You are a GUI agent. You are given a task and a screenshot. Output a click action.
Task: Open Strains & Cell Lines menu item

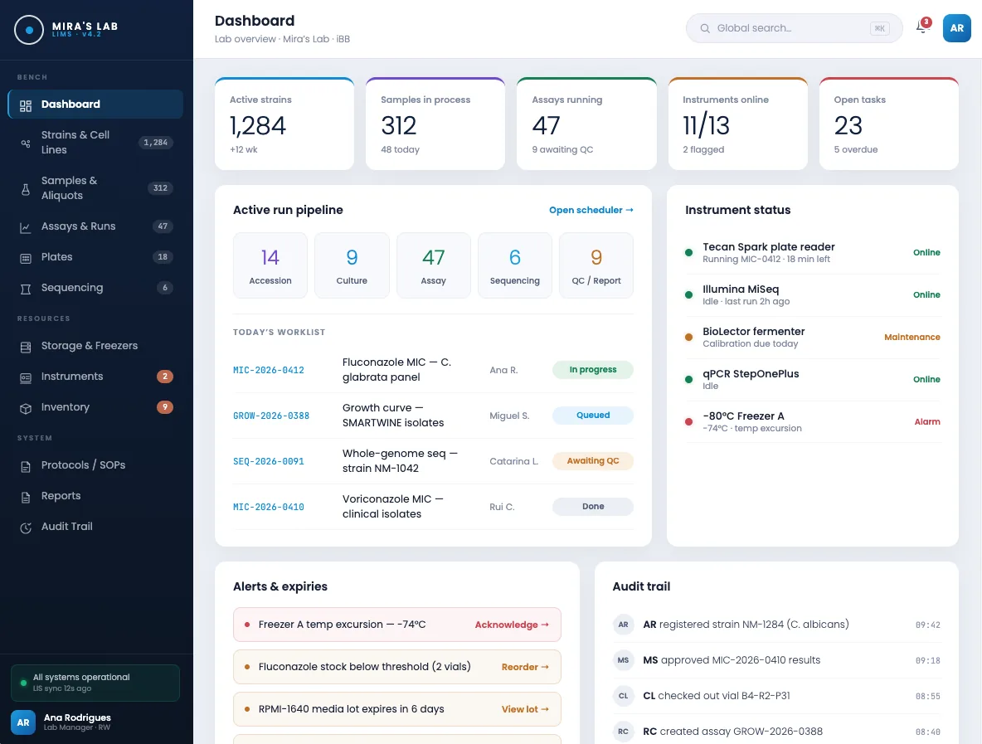pyautogui.click(x=95, y=142)
